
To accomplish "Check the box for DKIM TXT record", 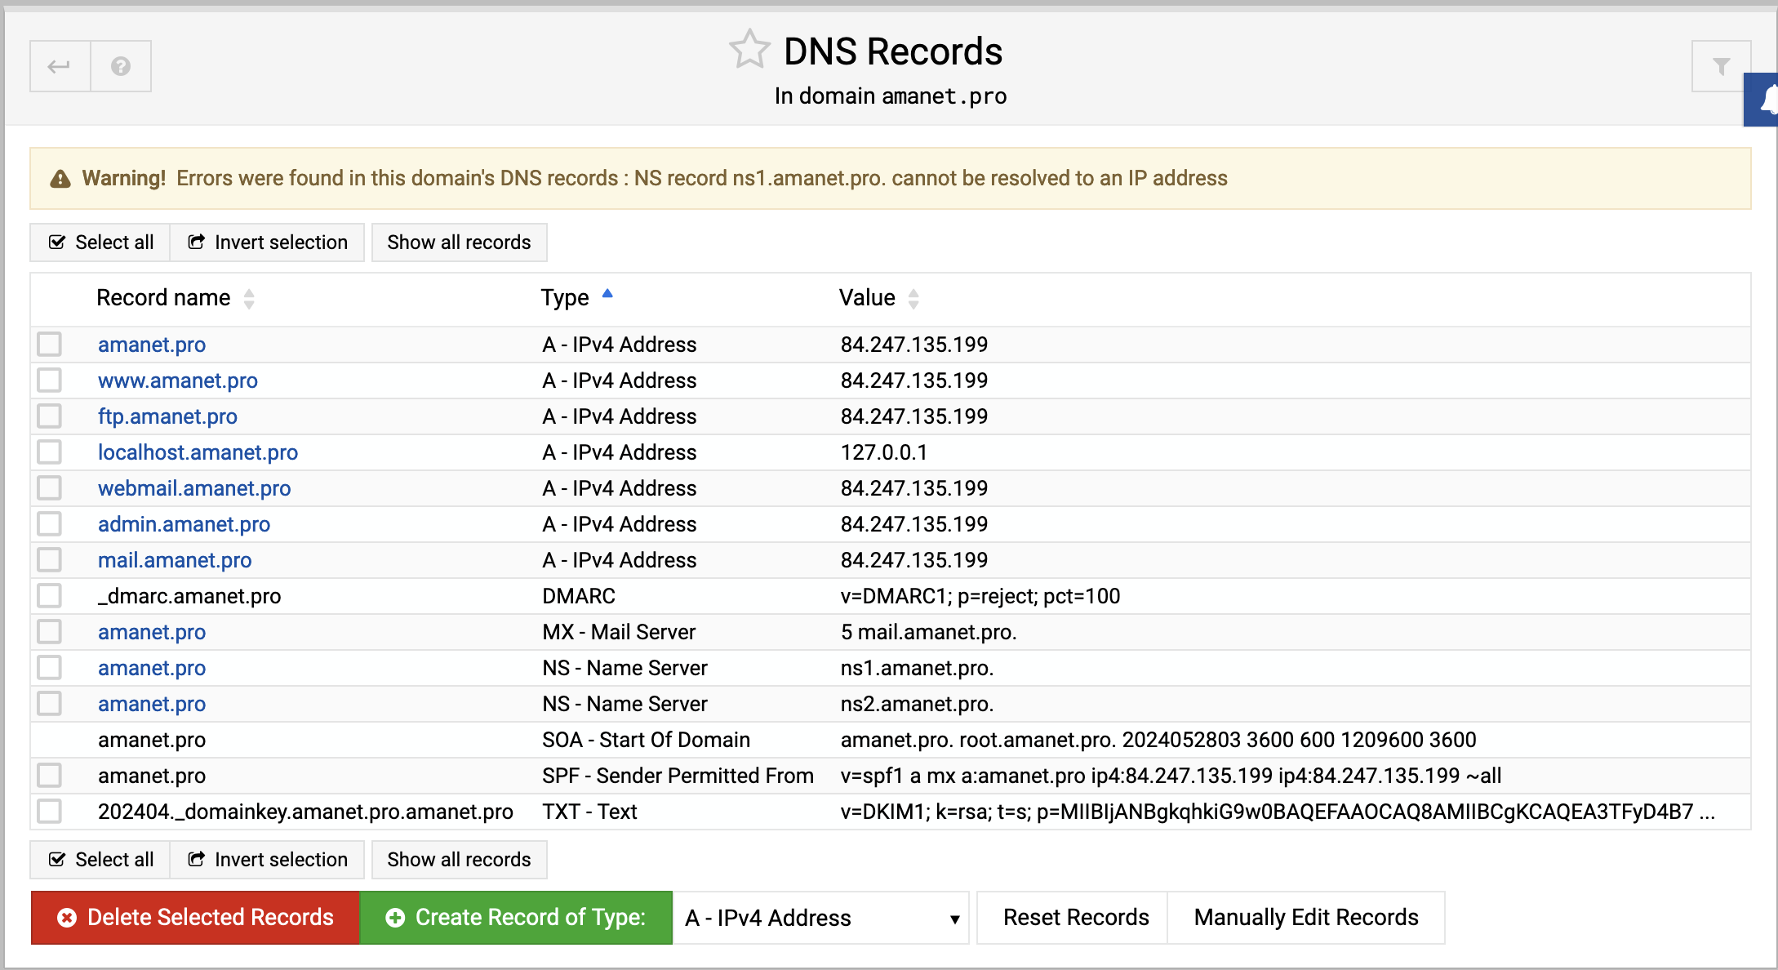I will pos(49,812).
